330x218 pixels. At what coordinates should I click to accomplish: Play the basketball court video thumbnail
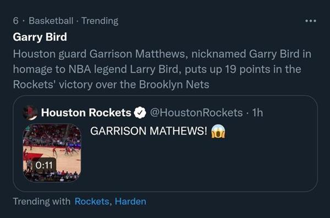(x=52, y=152)
